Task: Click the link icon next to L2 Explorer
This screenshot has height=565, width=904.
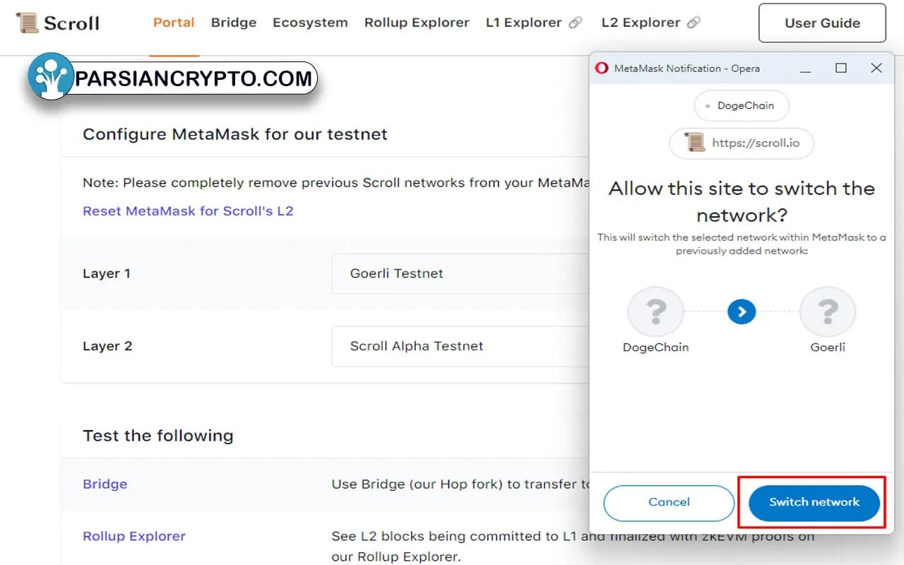Action: tap(694, 23)
